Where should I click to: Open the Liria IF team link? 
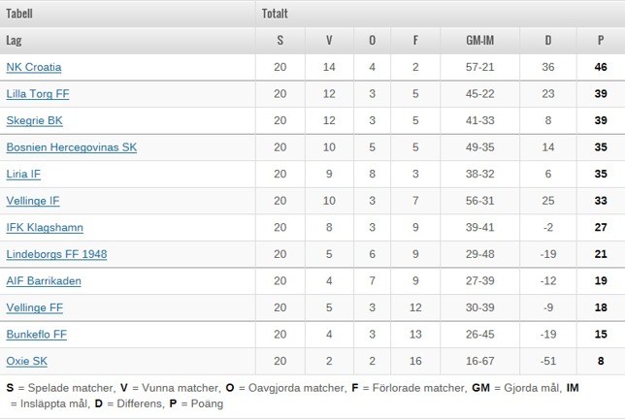[23, 174]
